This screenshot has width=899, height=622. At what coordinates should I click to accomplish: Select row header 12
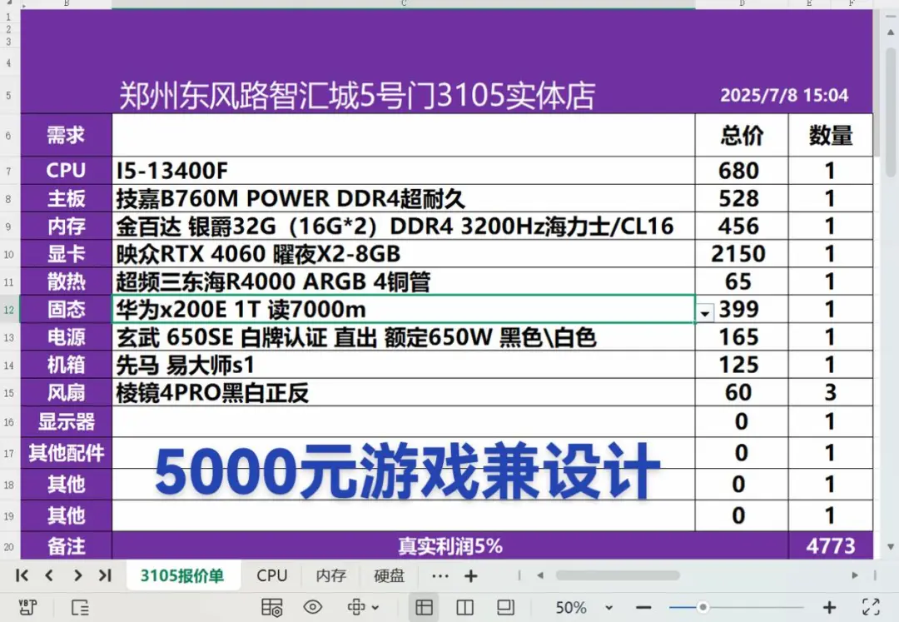9,310
